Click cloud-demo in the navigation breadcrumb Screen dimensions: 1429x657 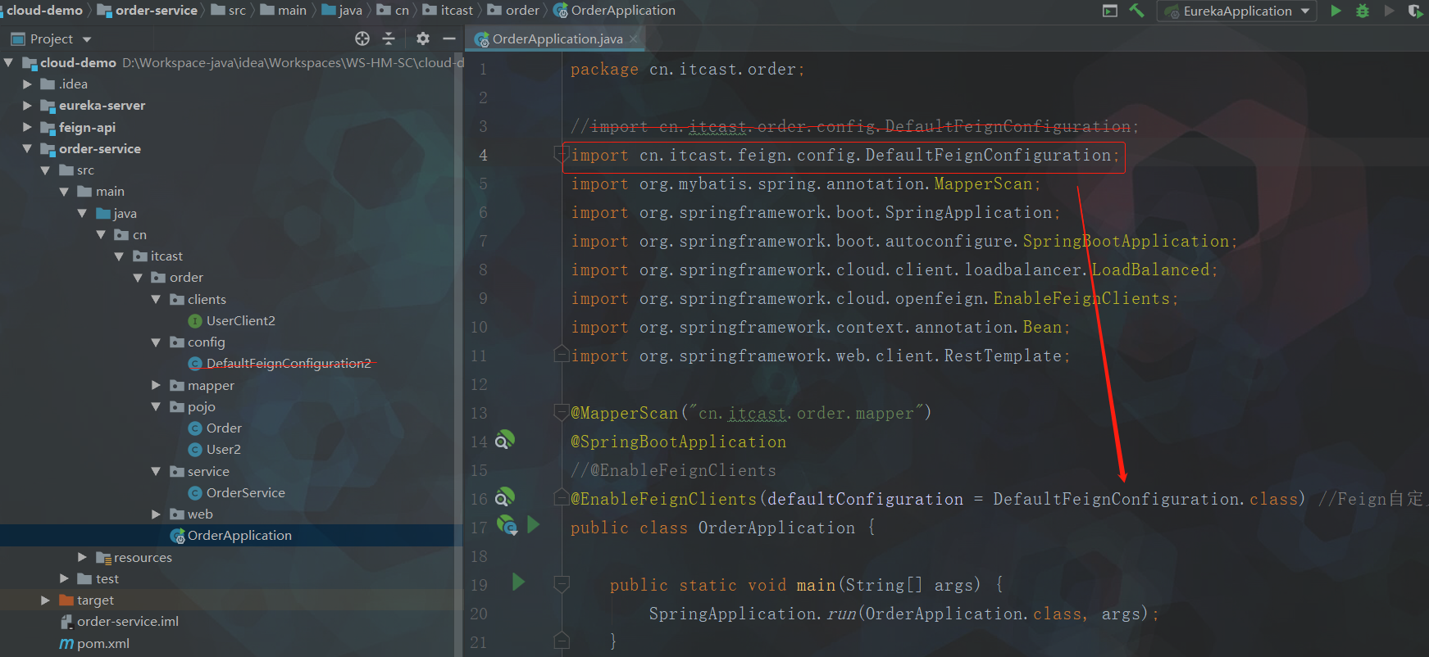(x=44, y=11)
